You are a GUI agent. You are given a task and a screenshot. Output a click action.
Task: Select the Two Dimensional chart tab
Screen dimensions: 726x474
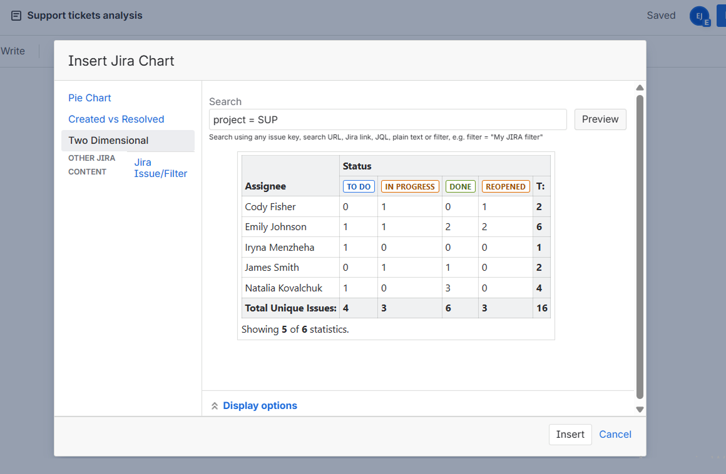128,141
